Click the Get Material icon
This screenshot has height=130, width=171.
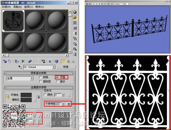point(5,61)
